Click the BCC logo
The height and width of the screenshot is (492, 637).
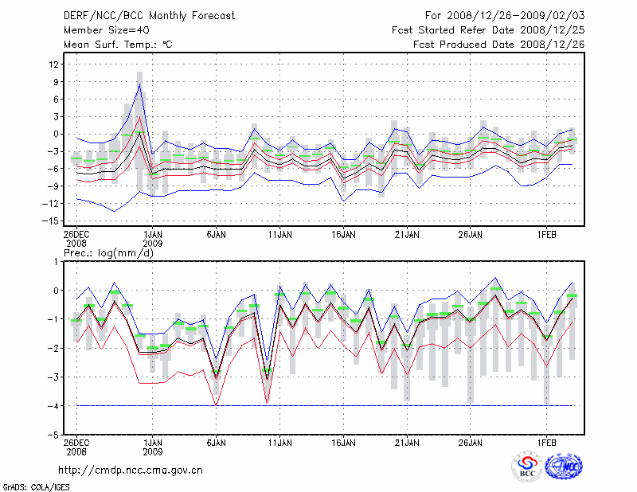point(527,467)
